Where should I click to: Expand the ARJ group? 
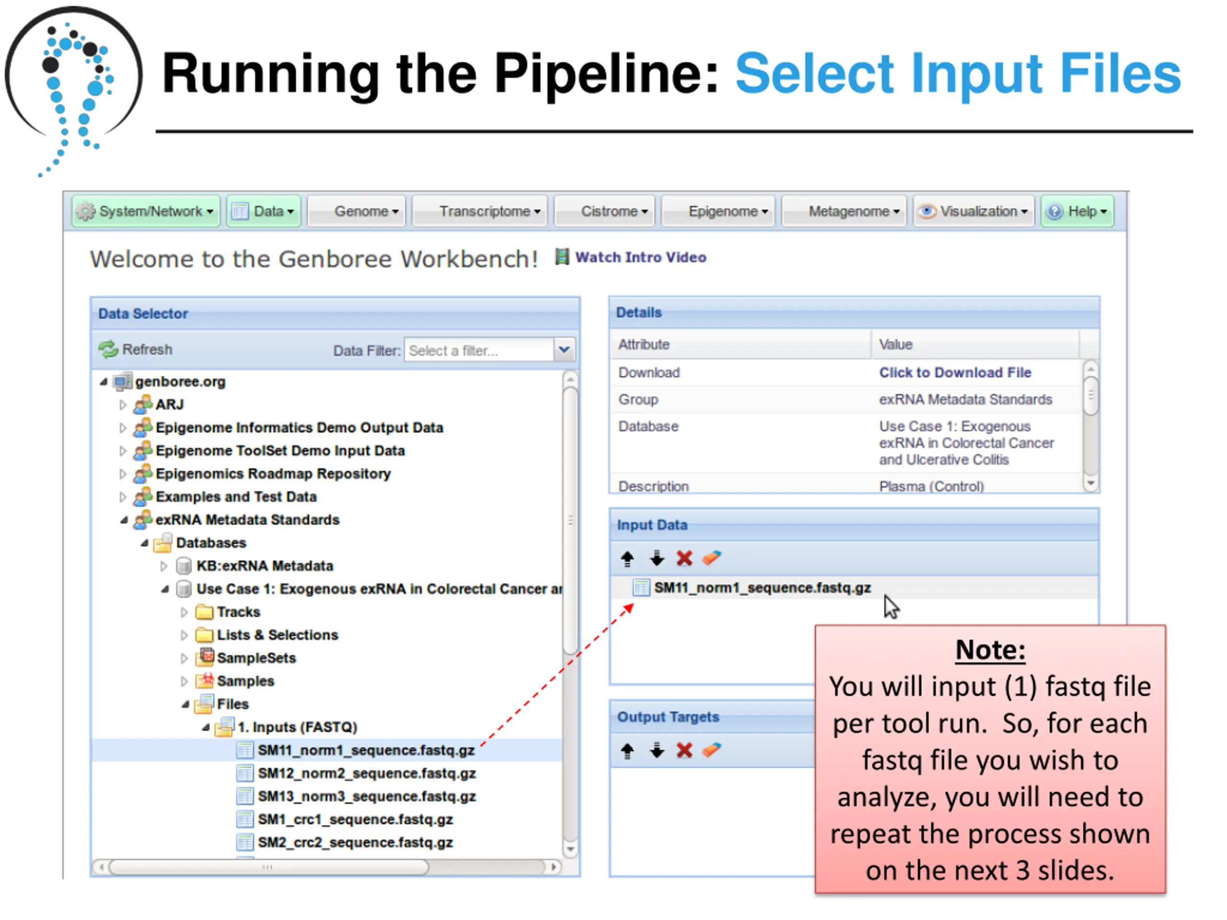(123, 405)
